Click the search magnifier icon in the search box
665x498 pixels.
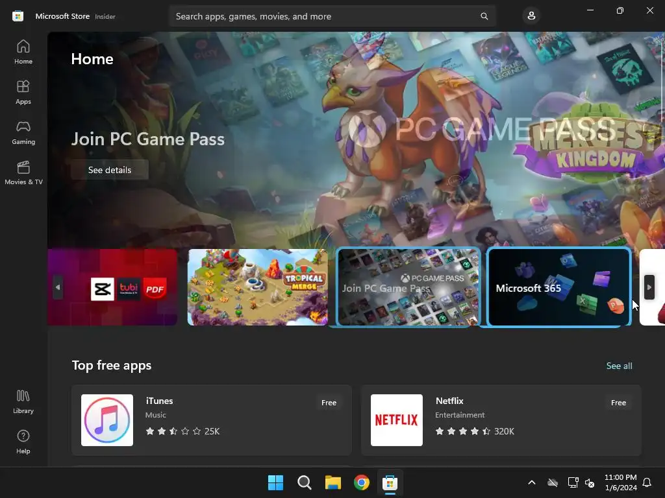(484, 16)
